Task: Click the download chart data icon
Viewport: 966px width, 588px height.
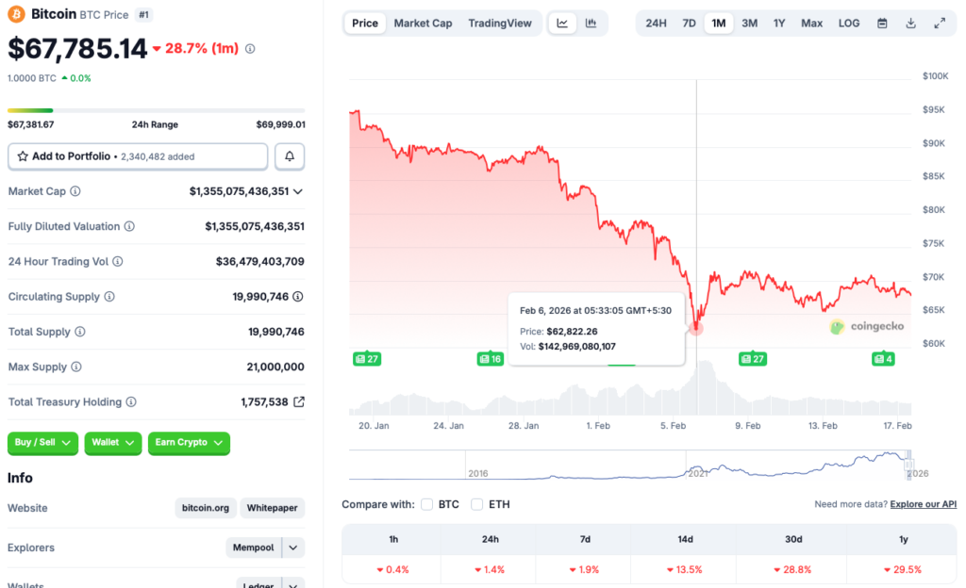Action: coord(910,23)
